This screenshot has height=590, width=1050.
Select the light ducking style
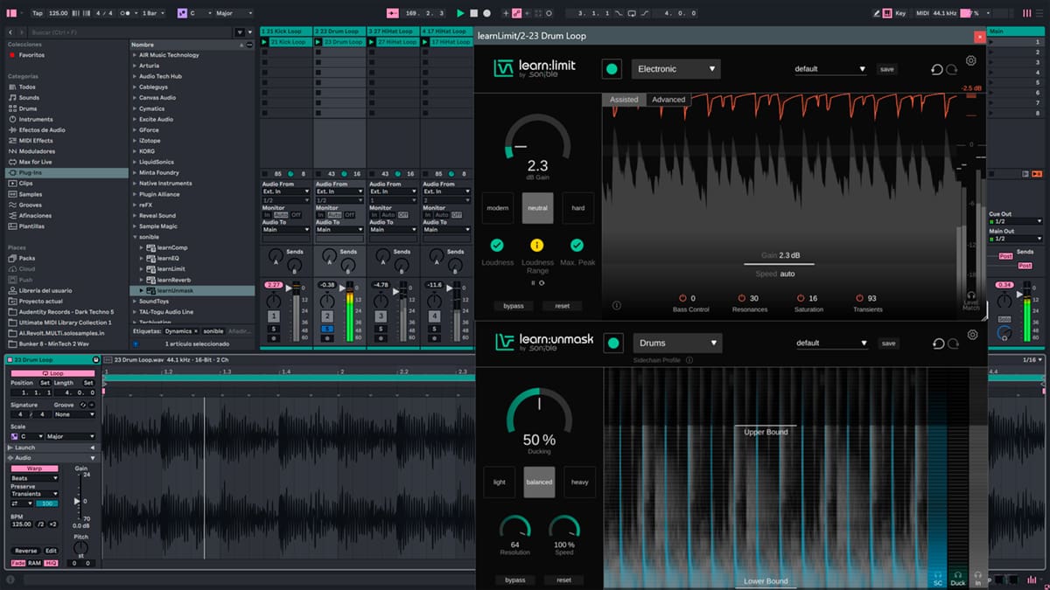tap(499, 482)
